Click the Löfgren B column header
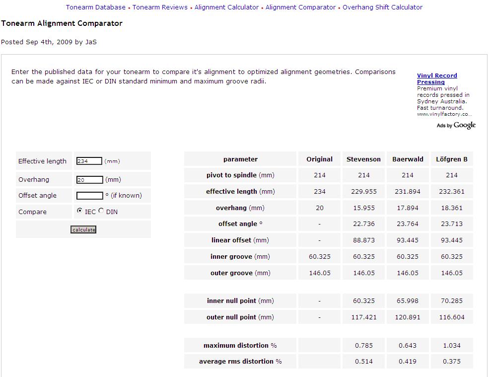The image size is (489, 377). coord(451,159)
